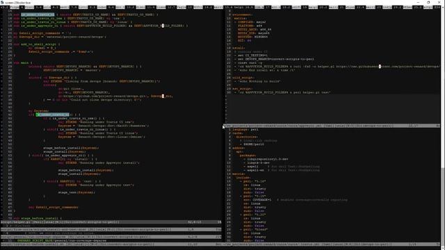Viewport: 445px width, 250px height.
Task: Click the 'my $system' declaration
Action: click(39, 111)
